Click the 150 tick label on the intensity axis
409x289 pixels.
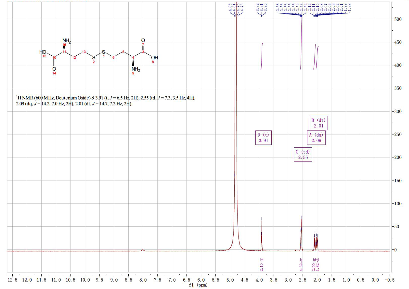pos(398,181)
